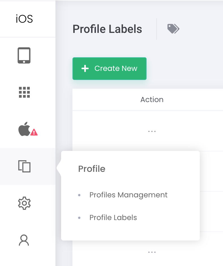Open the user account icon in sidebar
This screenshot has height=266, width=223.
(24, 240)
